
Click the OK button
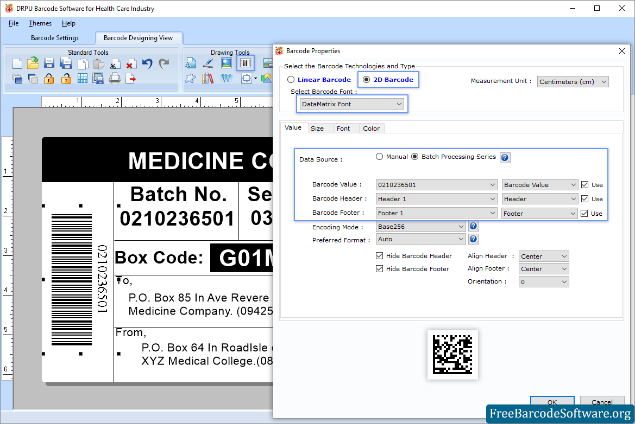click(x=552, y=401)
